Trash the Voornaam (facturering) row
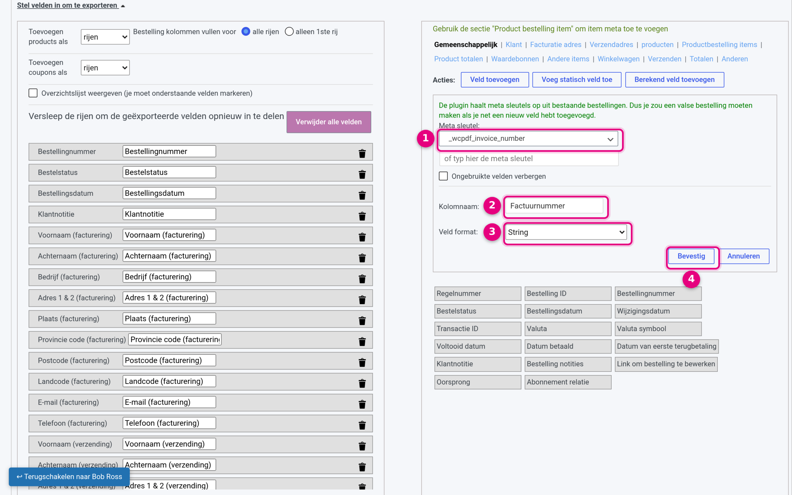Image resolution: width=792 pixels, height=495 pixels. [362, 237]
